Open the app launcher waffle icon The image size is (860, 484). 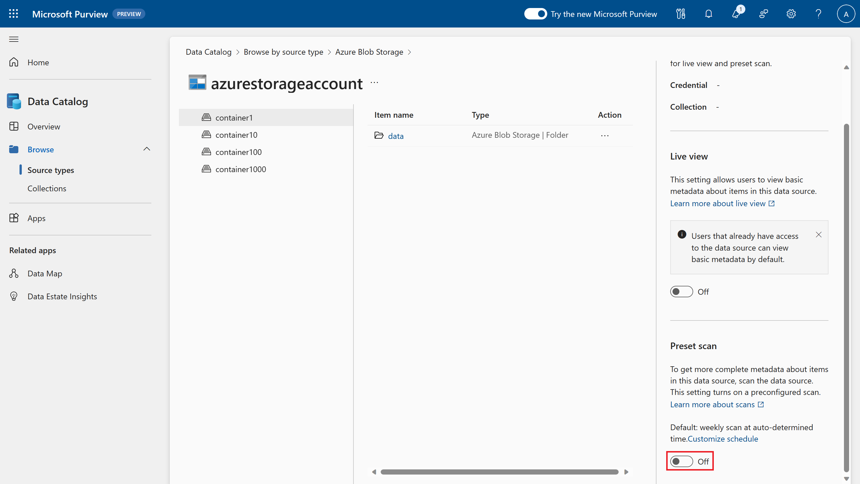click(x=13, y=14)
